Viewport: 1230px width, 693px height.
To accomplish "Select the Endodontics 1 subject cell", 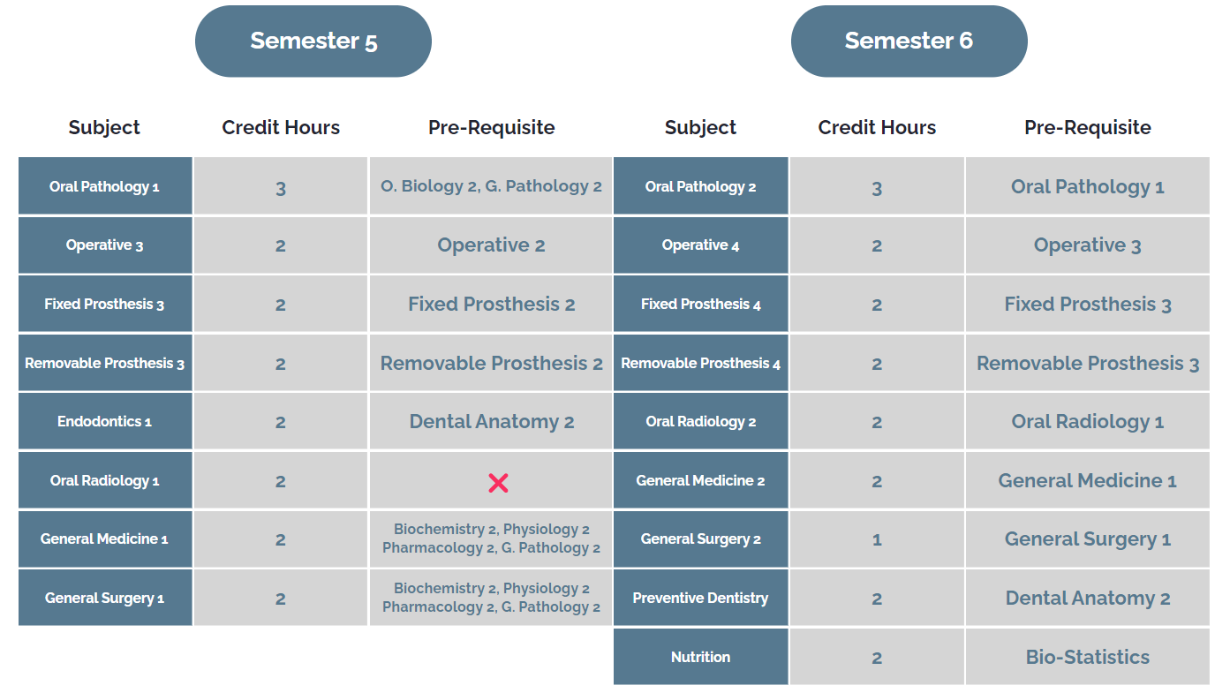I will tap(105, 422).
